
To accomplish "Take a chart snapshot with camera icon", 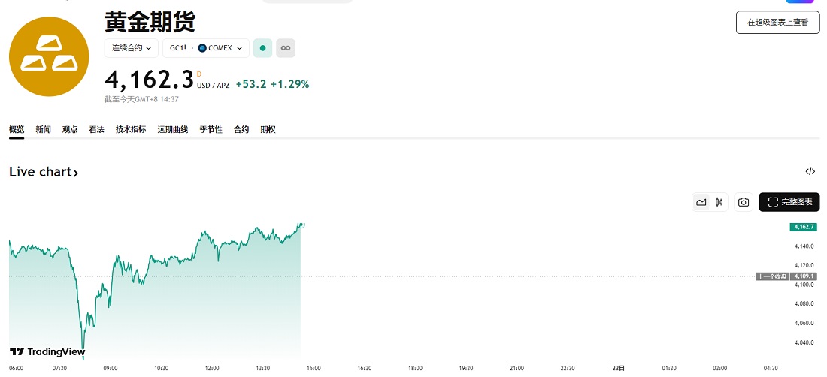I will (x=744, y=202).
